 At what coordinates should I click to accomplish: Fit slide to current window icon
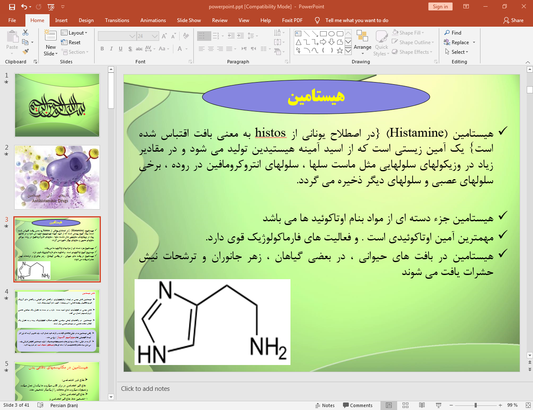point(528,405)
